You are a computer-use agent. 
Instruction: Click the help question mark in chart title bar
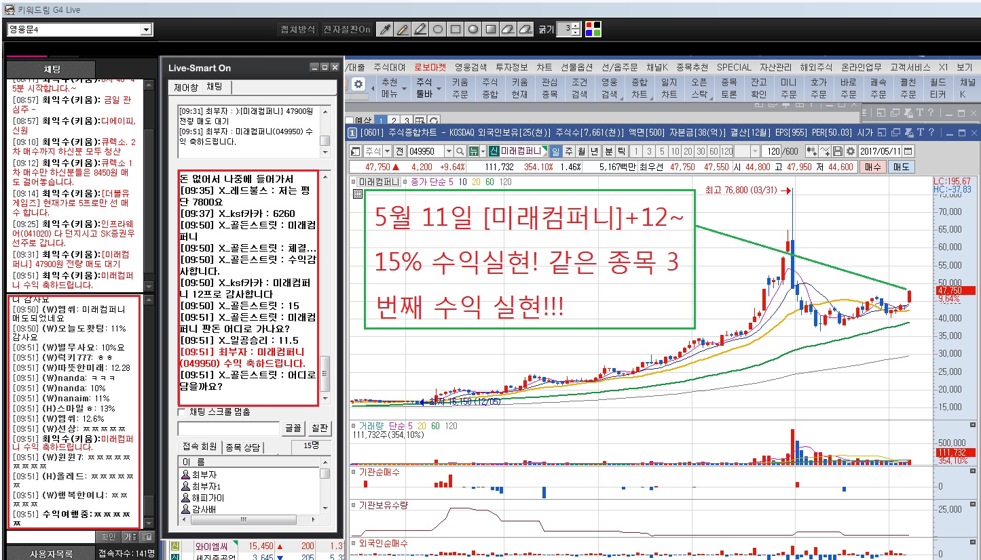coord(931,132)
